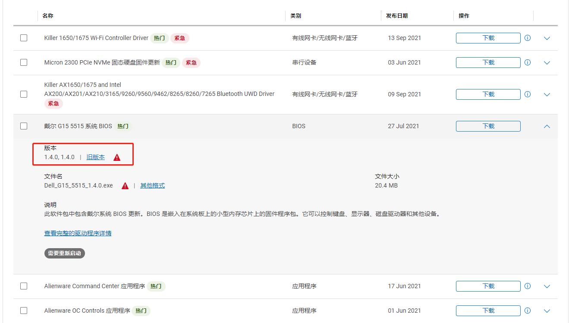572x323 pixels.
Task: Expand the Killer AX1650 driver row
Action: [547, 94]
